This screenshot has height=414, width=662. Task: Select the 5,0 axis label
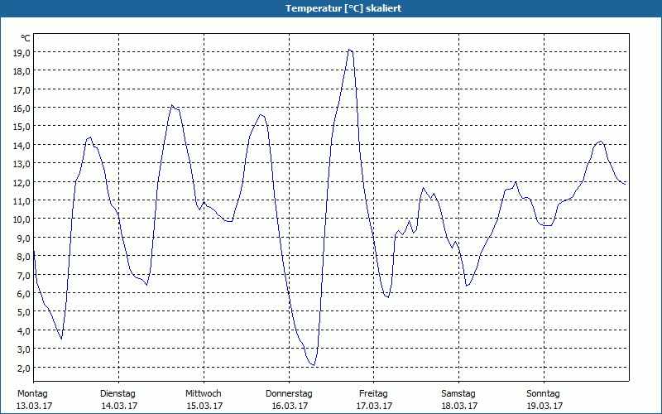click(x=24, y=312)
